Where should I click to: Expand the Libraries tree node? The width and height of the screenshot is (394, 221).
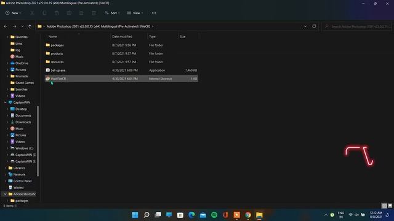pyautogui.click(x=6, y=168)
